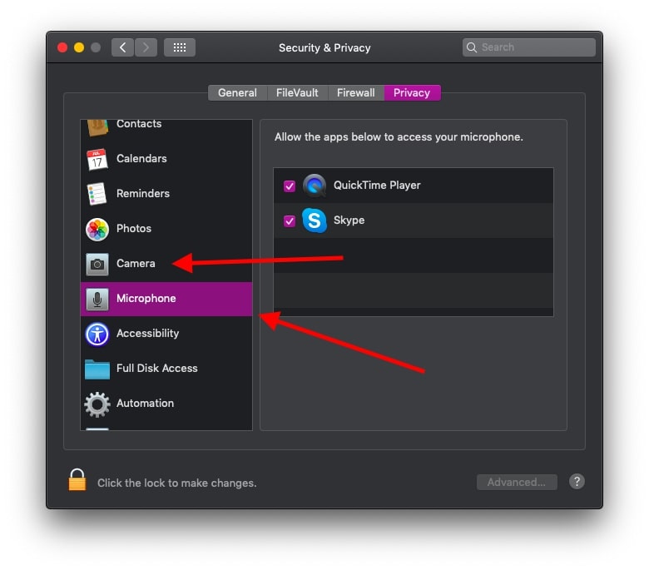The height and width of the screenshot is (570, 649).
Task: Click the Skype app icon
Action: 315,221
